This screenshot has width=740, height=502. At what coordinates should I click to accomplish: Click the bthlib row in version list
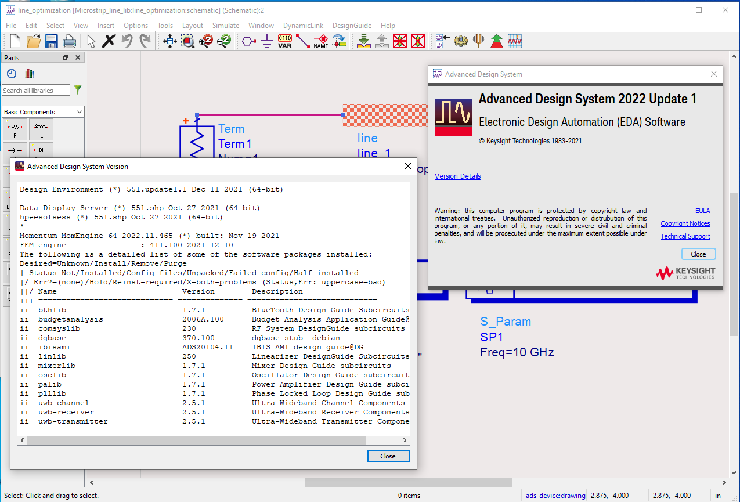pos(214,310)
